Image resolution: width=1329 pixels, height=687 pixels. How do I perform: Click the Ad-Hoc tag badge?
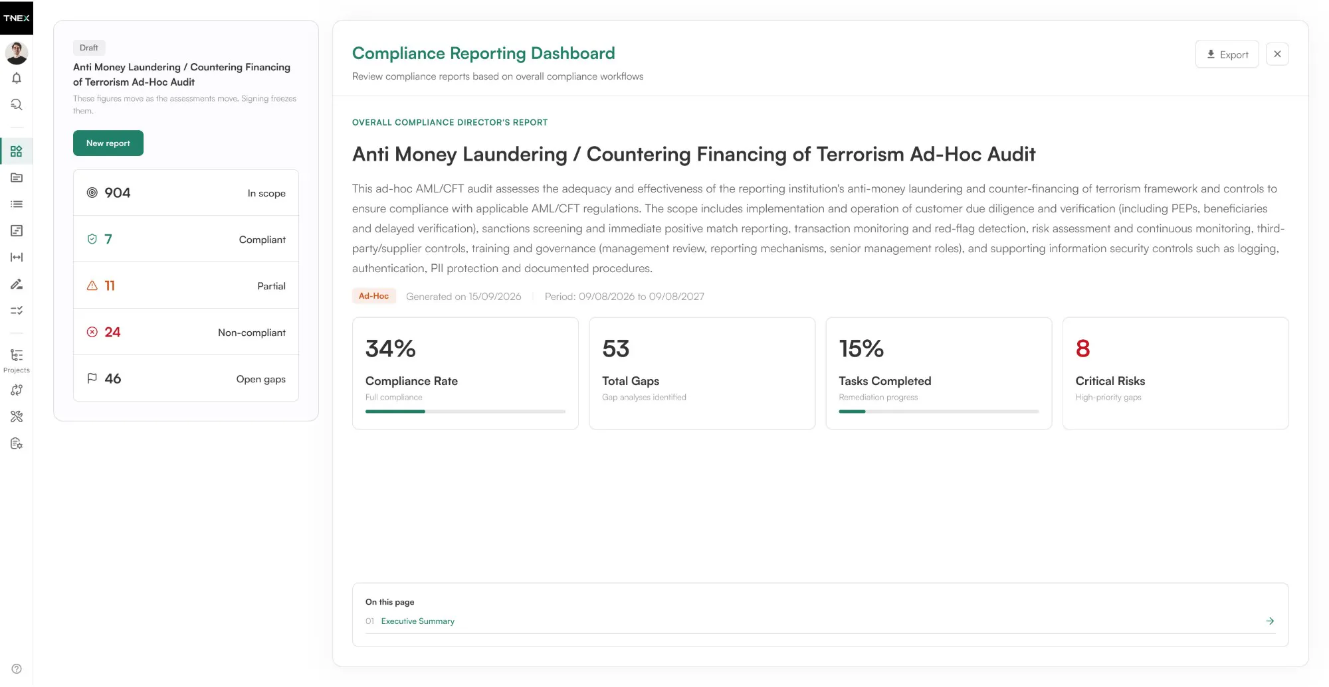[374, 296]
